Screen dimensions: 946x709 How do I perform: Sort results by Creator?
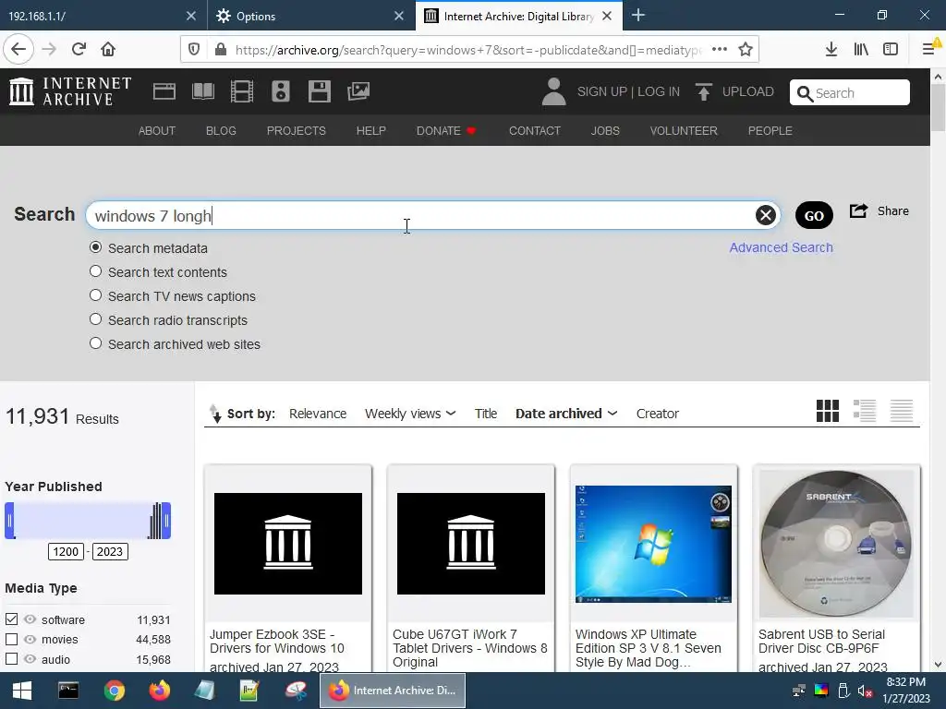657,414
